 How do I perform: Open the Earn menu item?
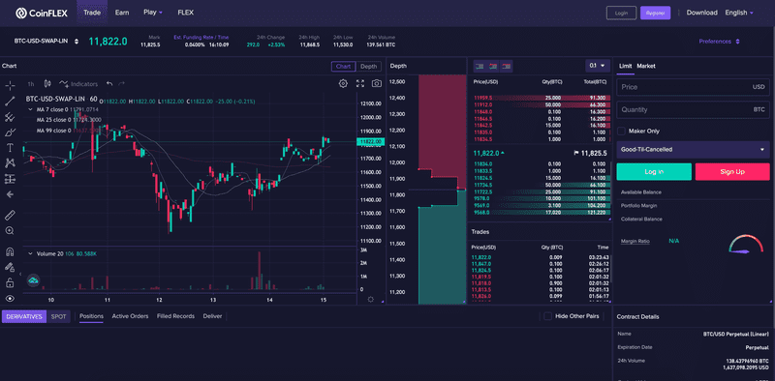(x=122, y=13)
